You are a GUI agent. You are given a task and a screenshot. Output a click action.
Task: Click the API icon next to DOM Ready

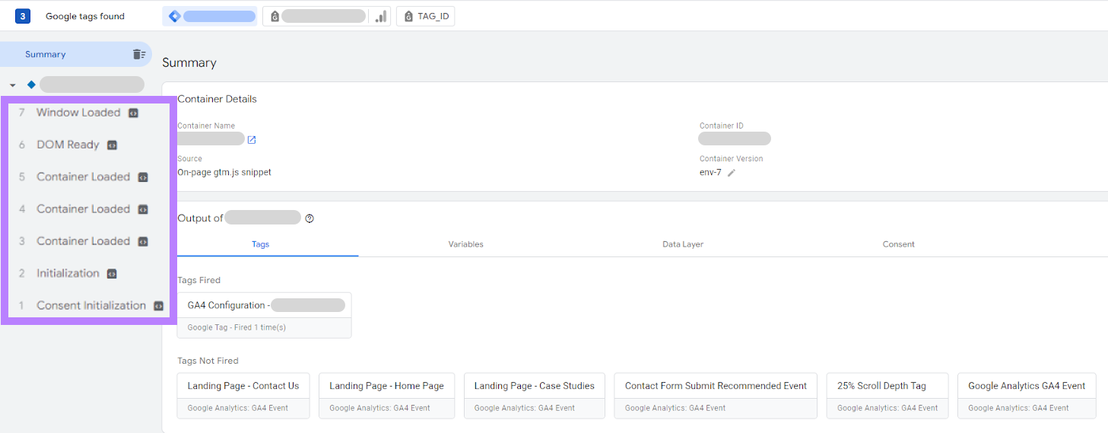[112, 145]
